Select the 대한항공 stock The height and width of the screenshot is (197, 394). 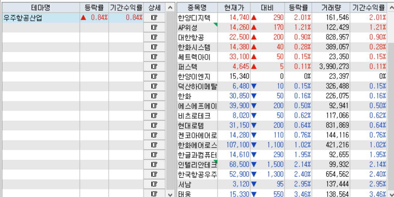pyautogui.click(x=191, y=37)
